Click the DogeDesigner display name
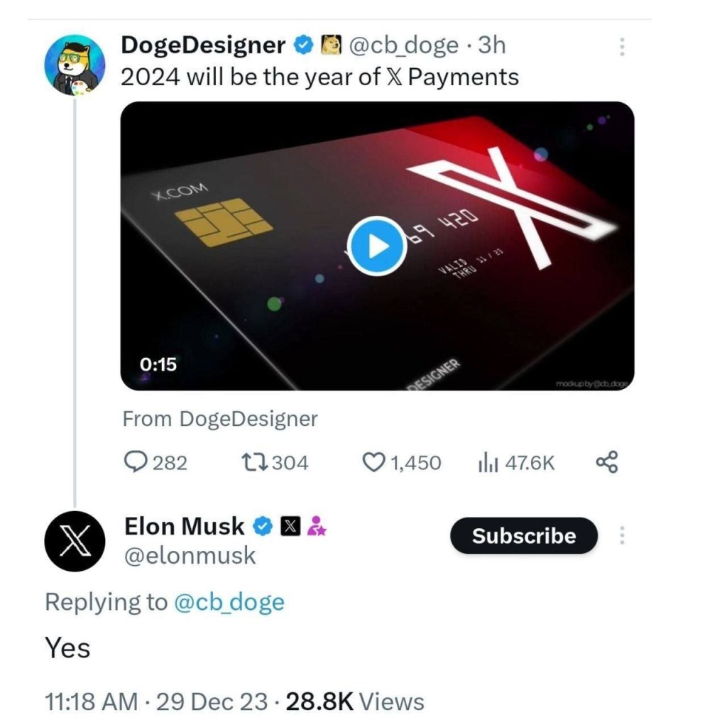This screenshot has height=727, width=727. (203, 45)
